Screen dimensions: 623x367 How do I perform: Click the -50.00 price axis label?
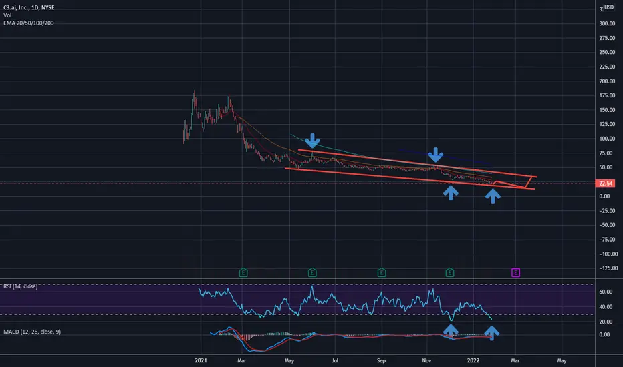pos(607,225)
